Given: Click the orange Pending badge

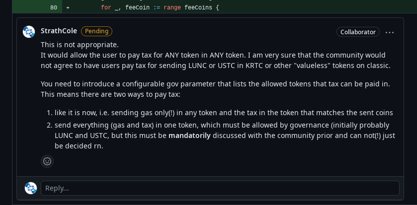Looking at the screenshot, I should (96, 31).
